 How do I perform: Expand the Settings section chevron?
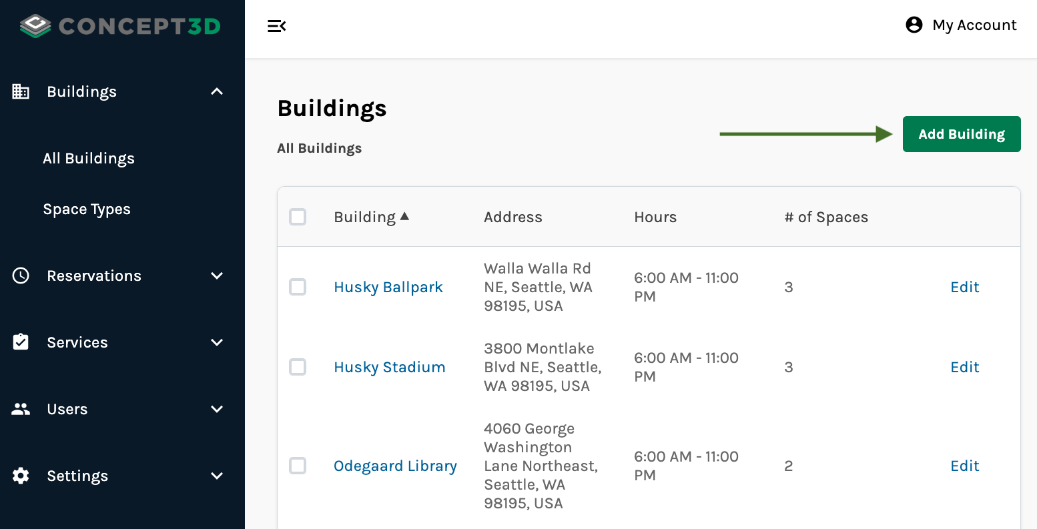217,476
